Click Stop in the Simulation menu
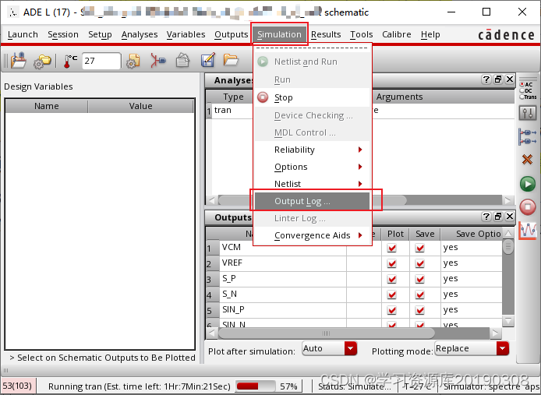This screenshot has width=541, height=395. pos(284,97)
